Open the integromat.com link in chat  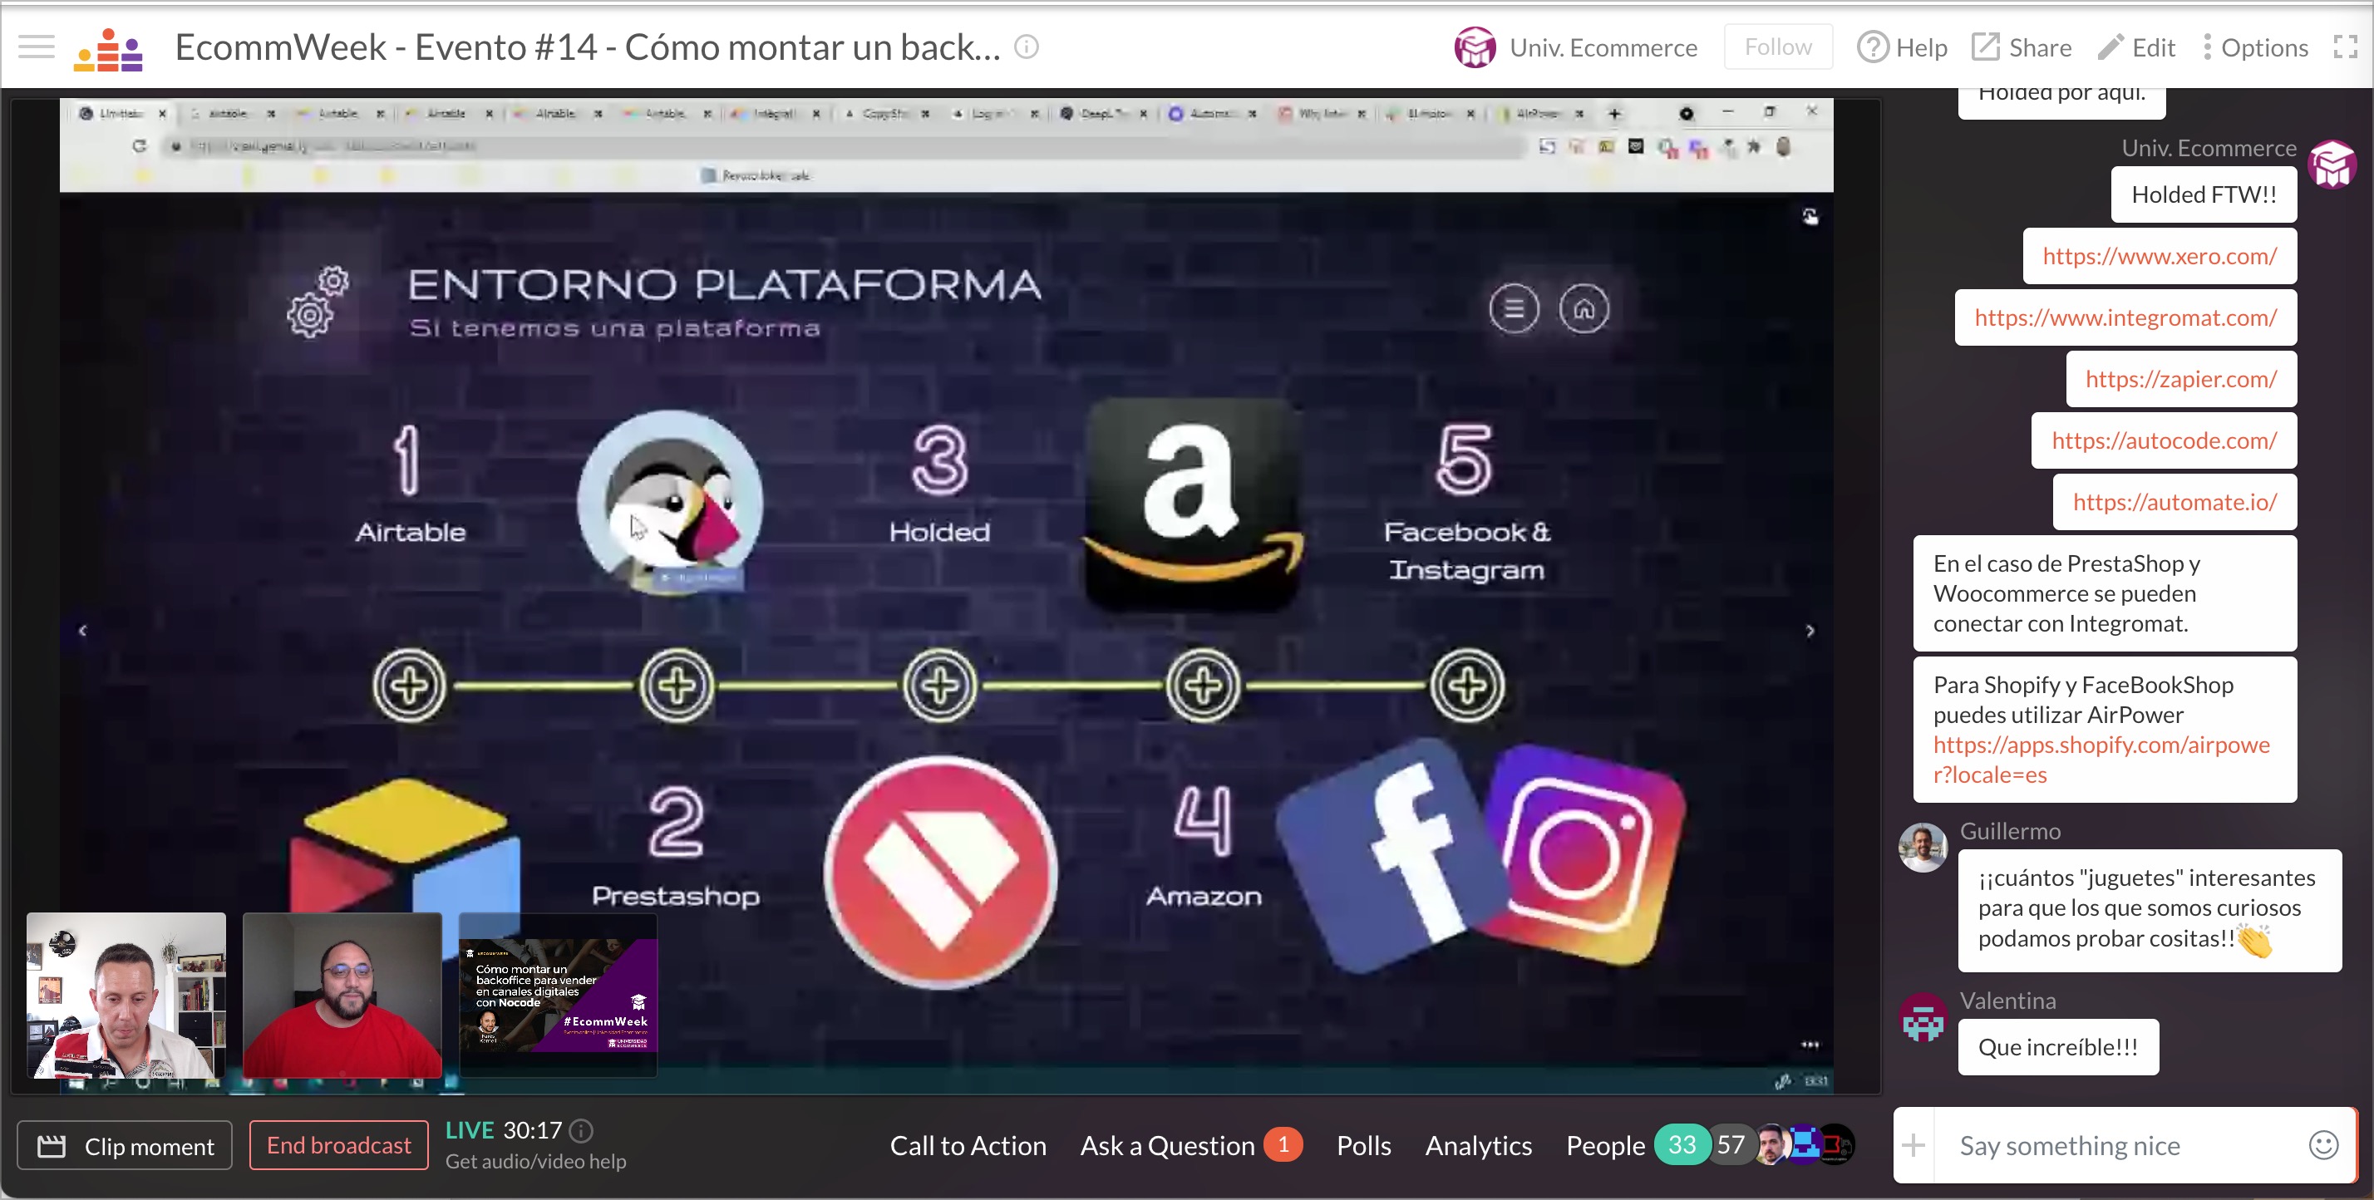click(2125, 317)
